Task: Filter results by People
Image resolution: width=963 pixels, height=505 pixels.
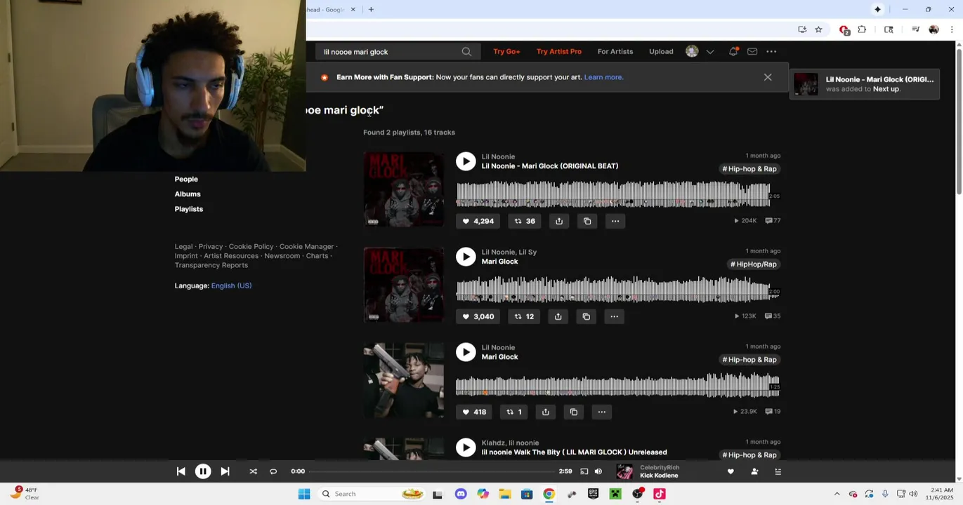Action: click(186, 179)
